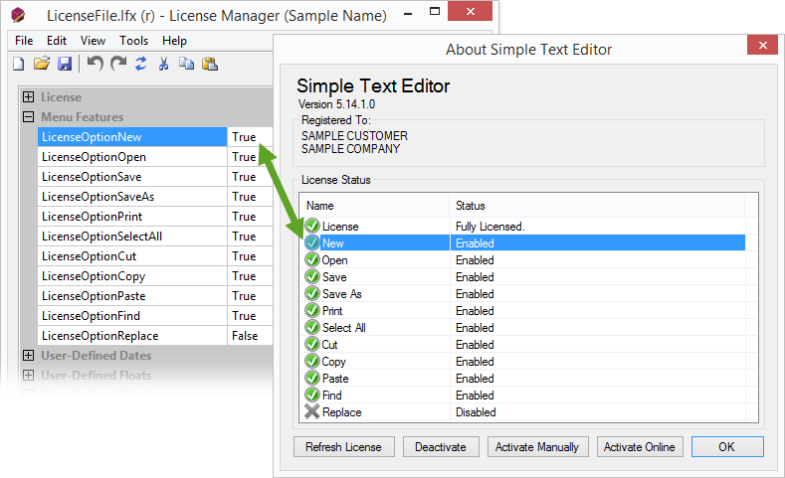This screenshot has width=785, height=478.
Task: Click the Disabled status of Replace
Action: click(476, 412)
